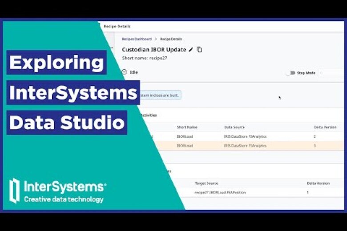Select the Recipe Details breadcrumb
This screenshot has height=231, width=347.
[x=171, y=39]
